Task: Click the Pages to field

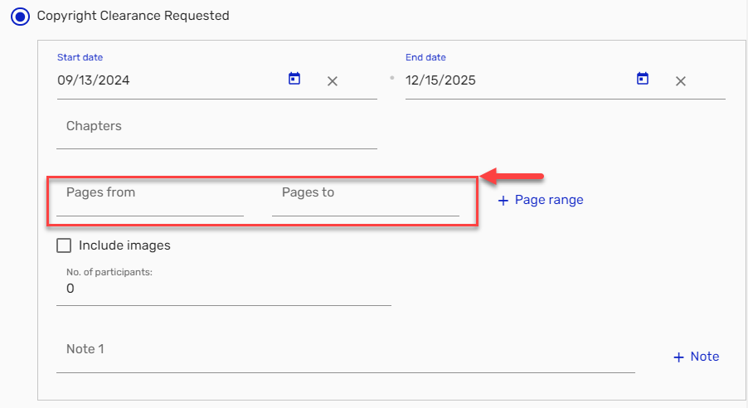Action: (x=366, y=197)
